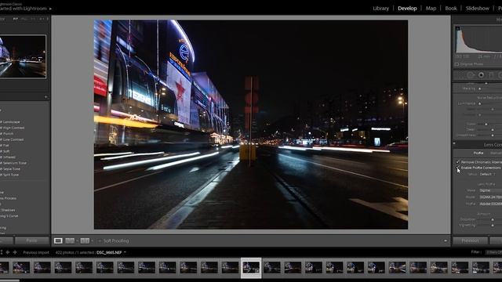Adjust Smoothness slider handle
Image resolution: width=502 pixels, height=282 pixels.
493,136
